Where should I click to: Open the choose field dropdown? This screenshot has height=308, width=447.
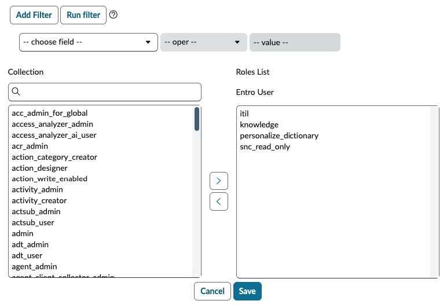click(89, 42)
